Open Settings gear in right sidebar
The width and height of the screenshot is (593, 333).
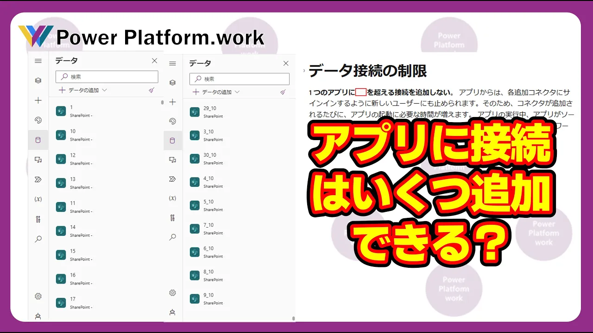172,293
